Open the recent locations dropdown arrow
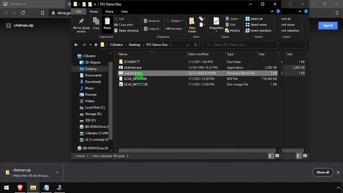 [x=90, y=45]
